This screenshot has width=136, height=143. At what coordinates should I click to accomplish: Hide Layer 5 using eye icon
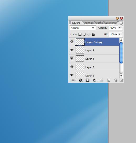click(x=72, y=50)
